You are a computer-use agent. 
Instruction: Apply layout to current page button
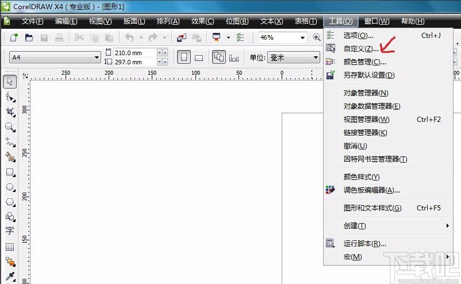(234, 57)
